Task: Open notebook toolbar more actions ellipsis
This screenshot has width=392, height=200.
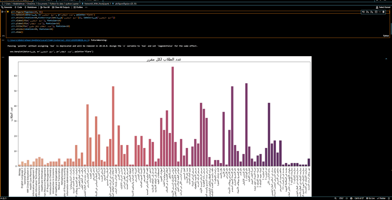Action: (86, 7)
